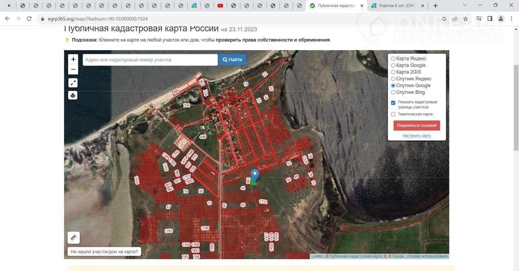Enable the Тематическая карта checkbox
The width and height of the screenshot is (519, 271).
point(393,114)
